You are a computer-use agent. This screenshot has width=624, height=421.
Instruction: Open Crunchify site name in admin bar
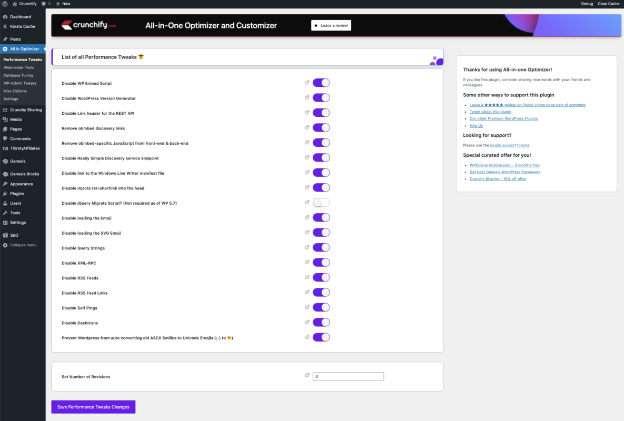point(24,4)
